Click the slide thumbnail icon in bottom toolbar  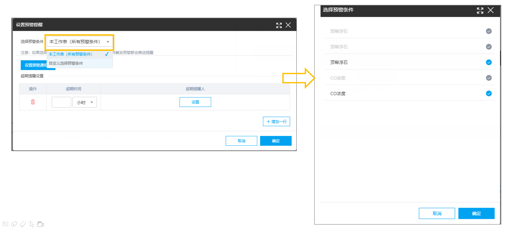coord(5,224)
